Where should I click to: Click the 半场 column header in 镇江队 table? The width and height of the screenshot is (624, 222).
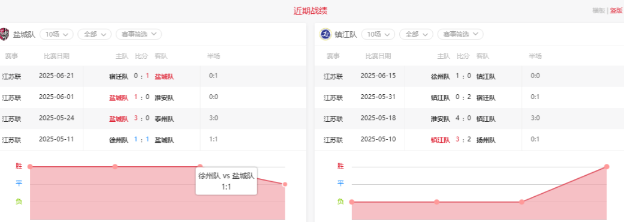(x=535, y=56)
